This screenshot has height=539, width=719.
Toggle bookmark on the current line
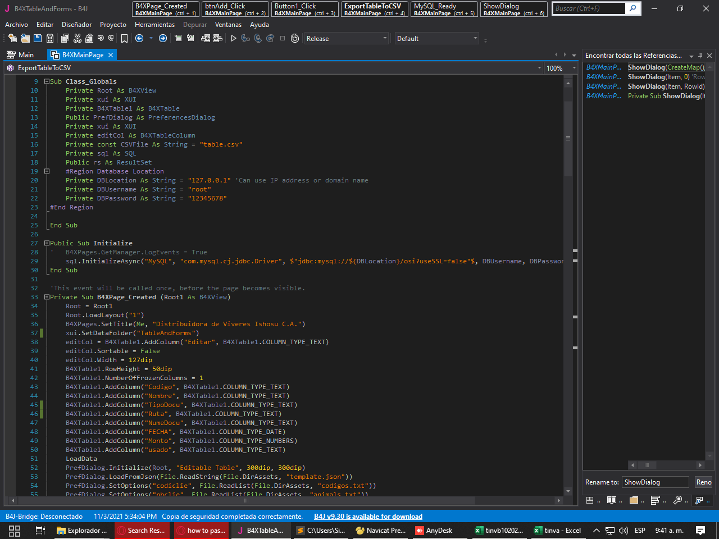124,38
